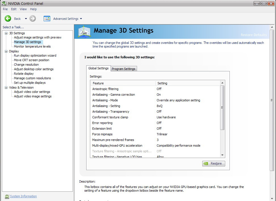This screenshot has width=276, height=201.
Task: Open Rotate display task
Action: 24,74
